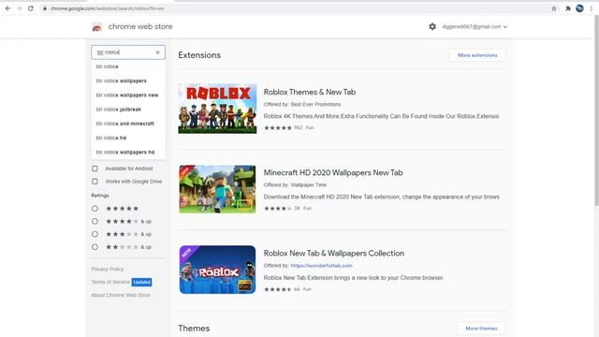Open About Chrome Web Store link
Image resolution: width=599 pixels, height=337 pixels.
click(121, 295)
